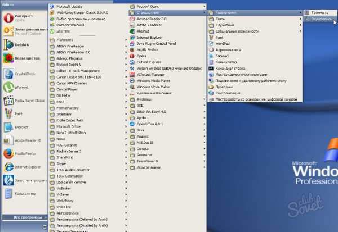338x232 pixels.
Task: Expand the 7 Wonders folder
Action: [87, 40]
